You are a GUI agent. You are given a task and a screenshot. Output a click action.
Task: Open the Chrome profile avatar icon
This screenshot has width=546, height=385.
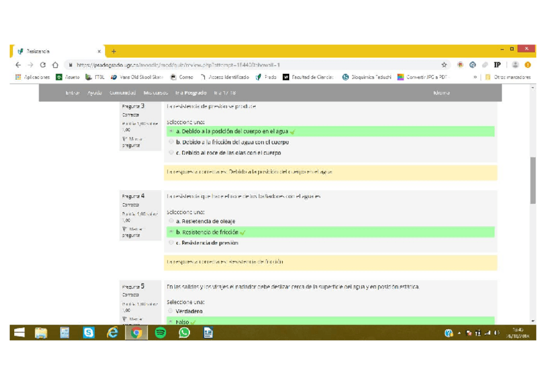tap(516, 65)
